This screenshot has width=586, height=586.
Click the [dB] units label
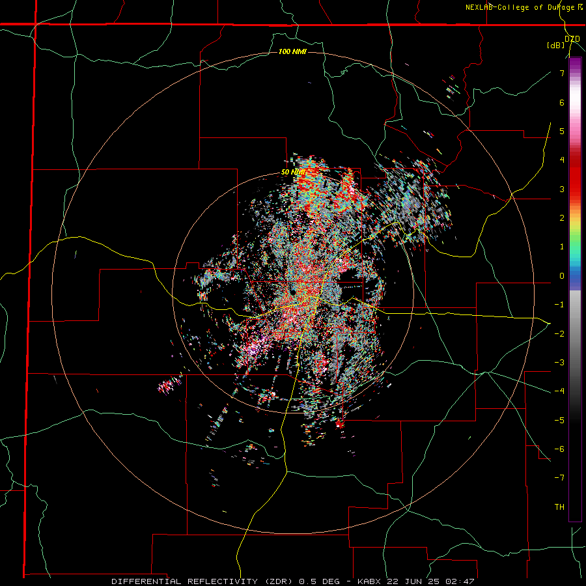pos(556,46)
